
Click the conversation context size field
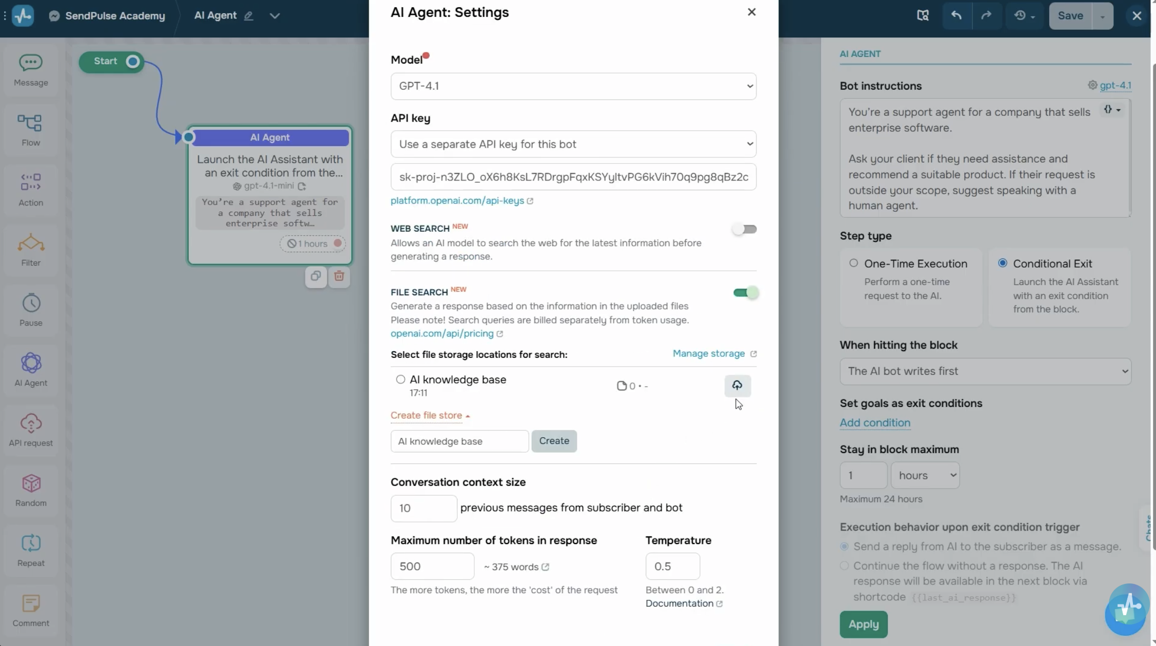pyautogui.click(x=424, y=508)
